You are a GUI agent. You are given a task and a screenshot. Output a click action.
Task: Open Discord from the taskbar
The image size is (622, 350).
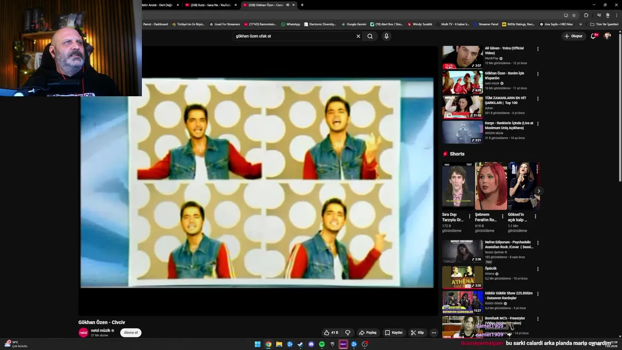(311, 344)
